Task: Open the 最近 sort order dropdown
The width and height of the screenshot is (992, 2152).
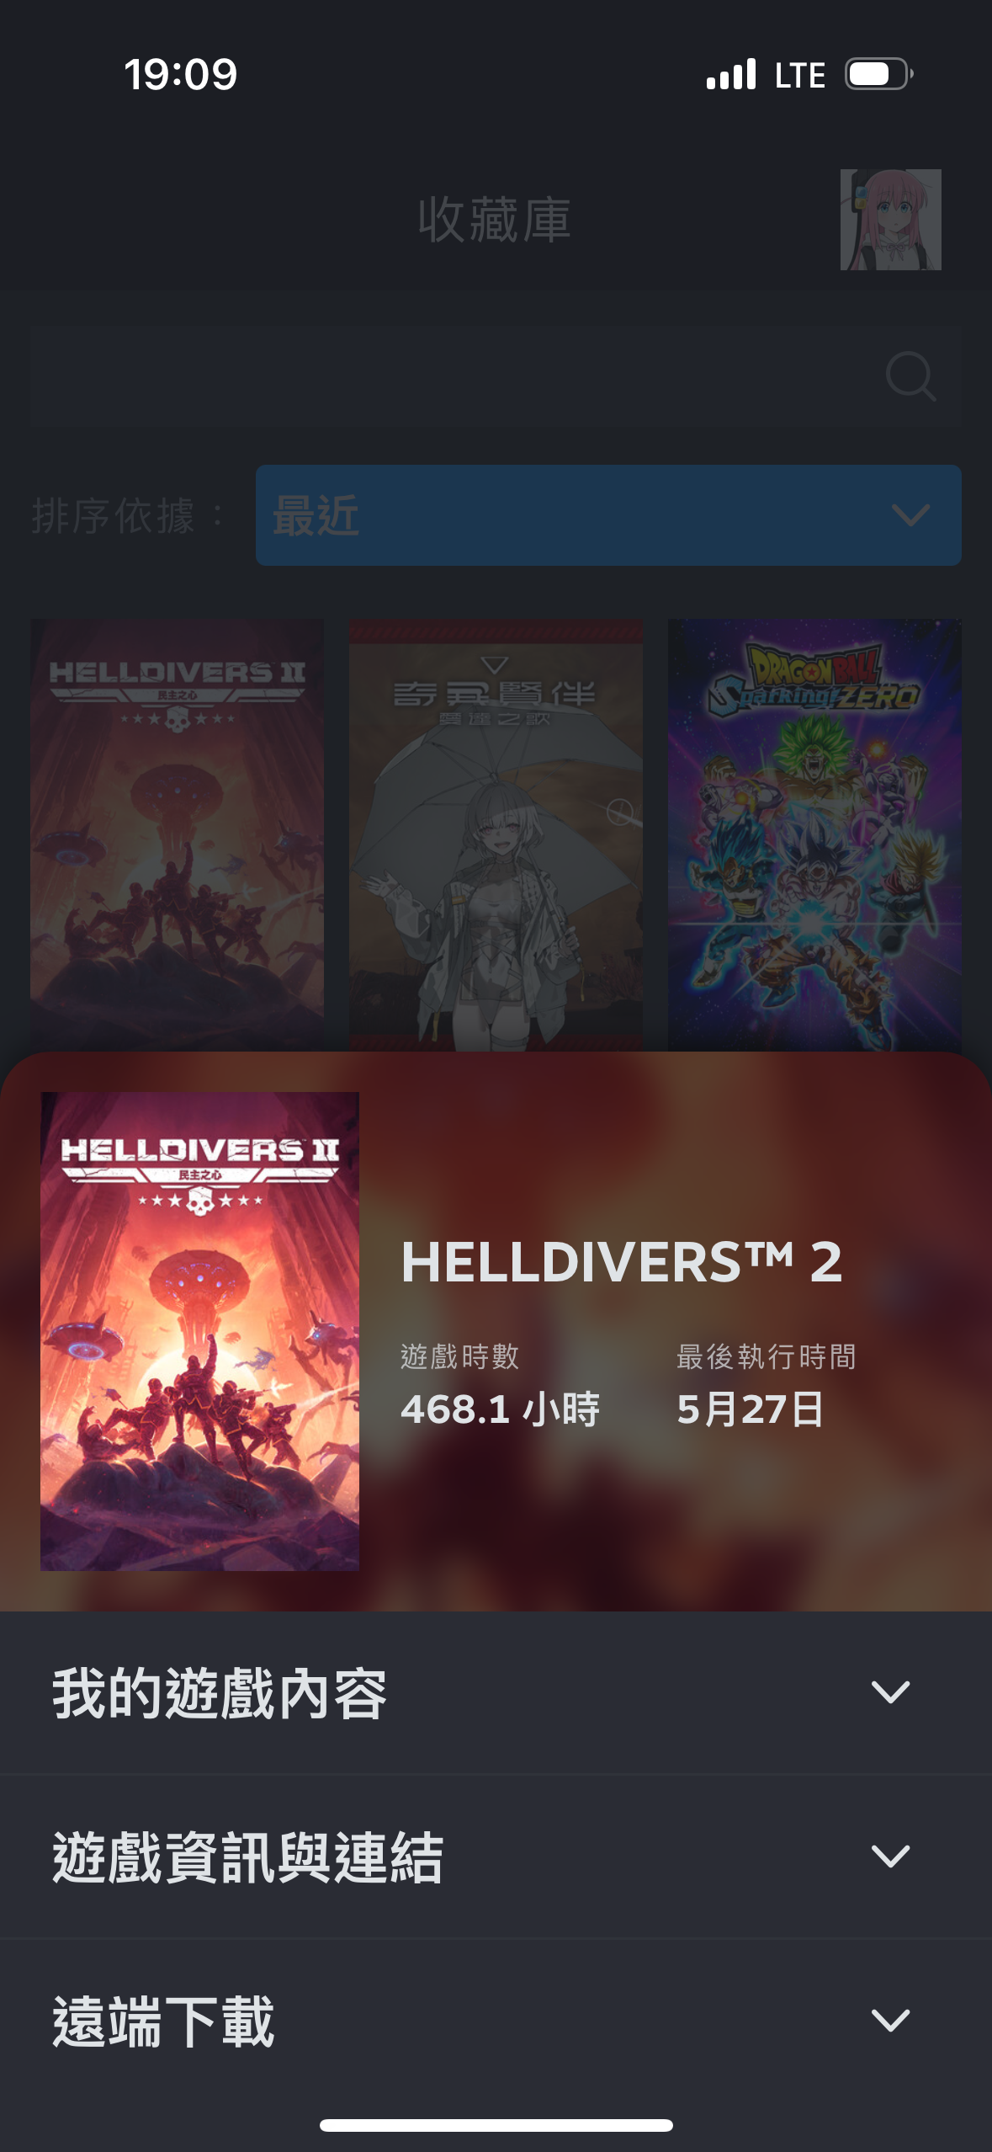Action: click(x=608, y=515)
